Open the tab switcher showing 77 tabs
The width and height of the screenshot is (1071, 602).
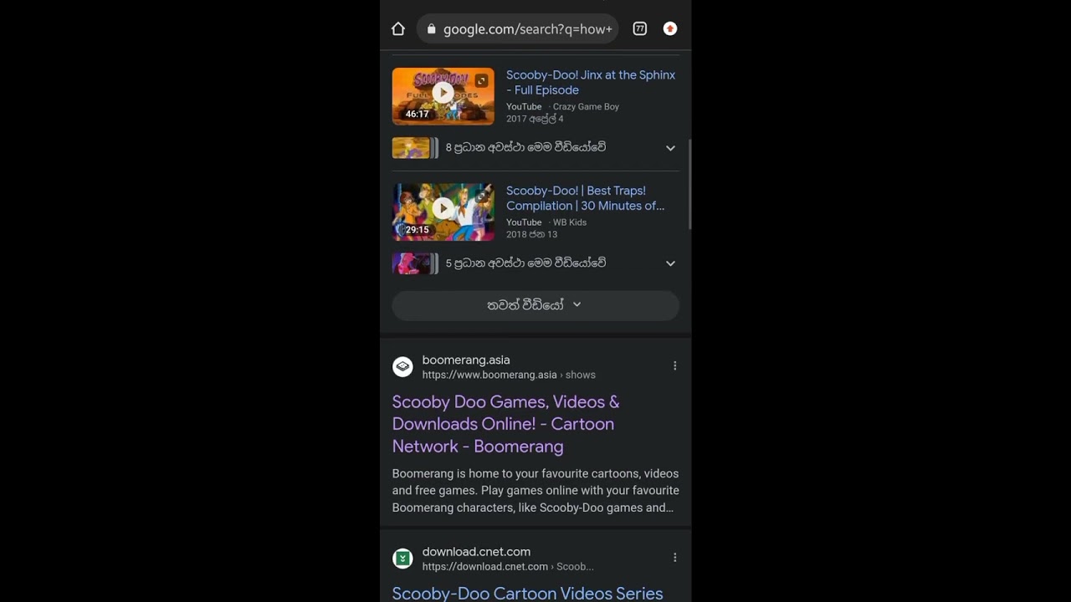639,28
